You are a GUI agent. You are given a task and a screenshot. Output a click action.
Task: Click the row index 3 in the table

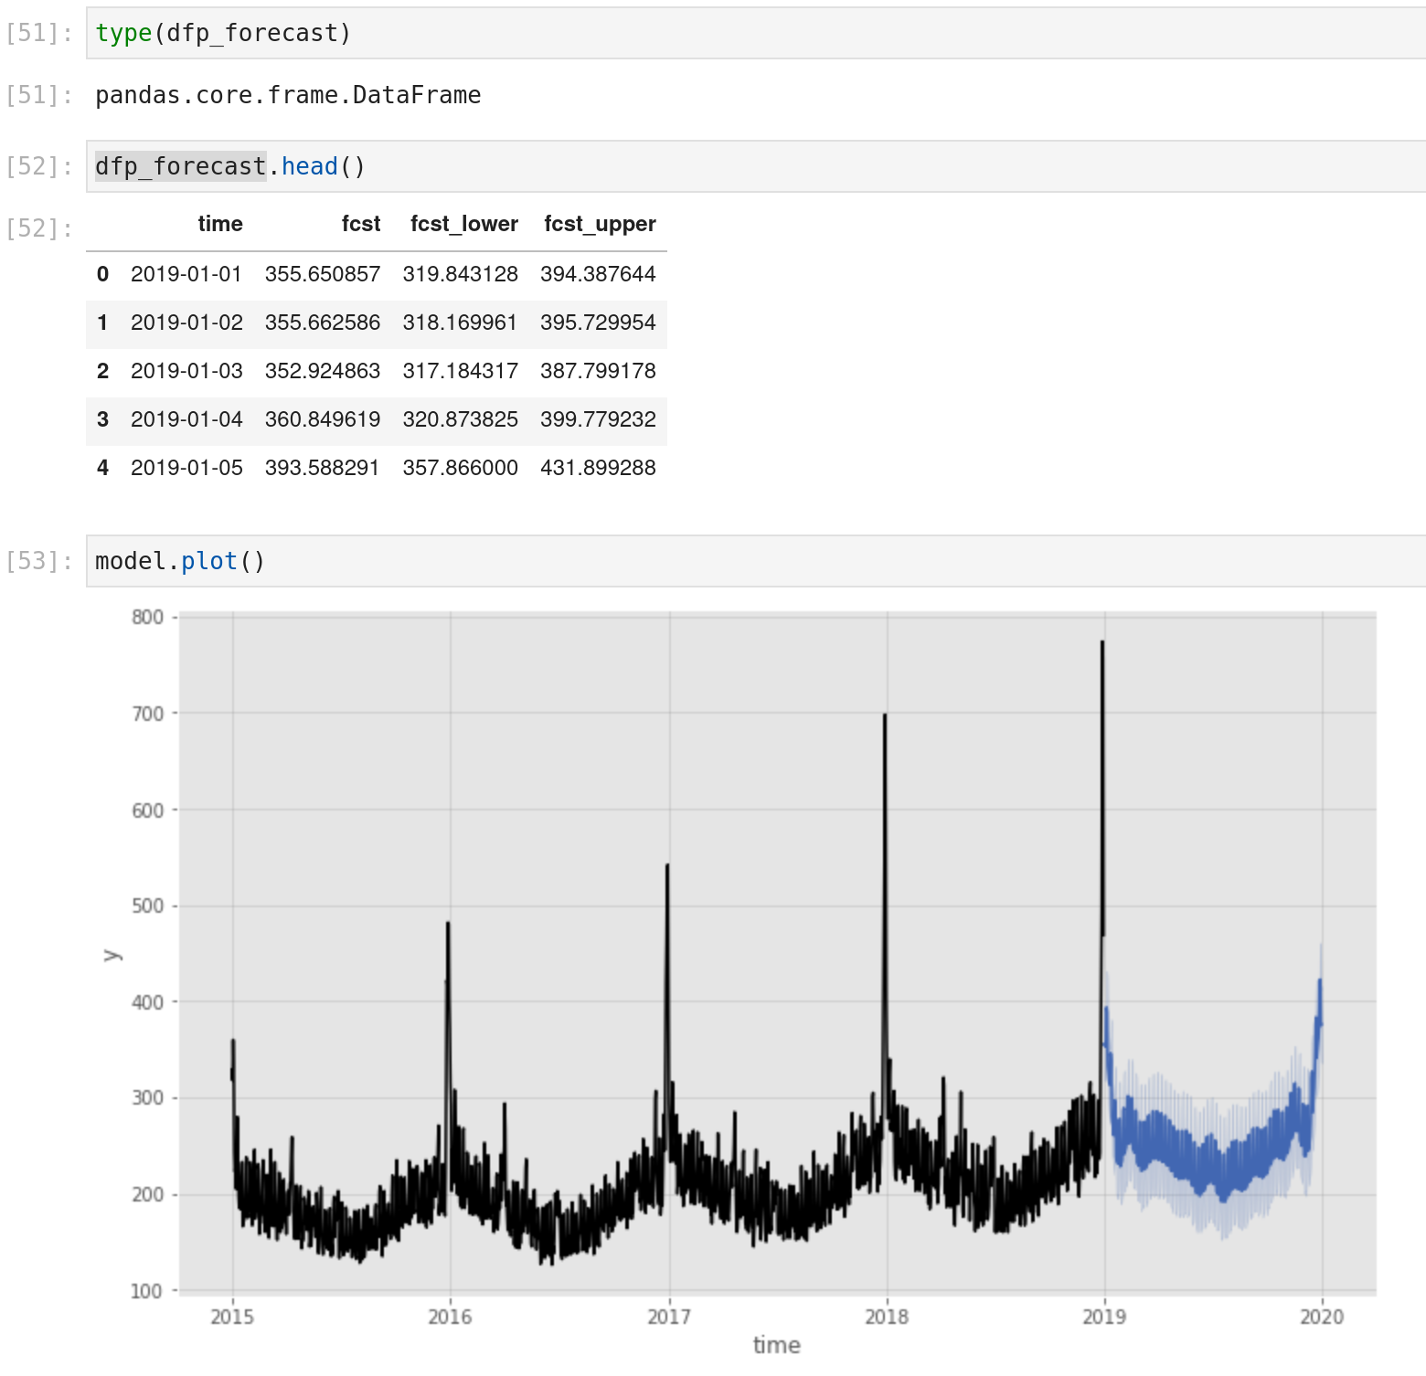click(x=102, y=419)
